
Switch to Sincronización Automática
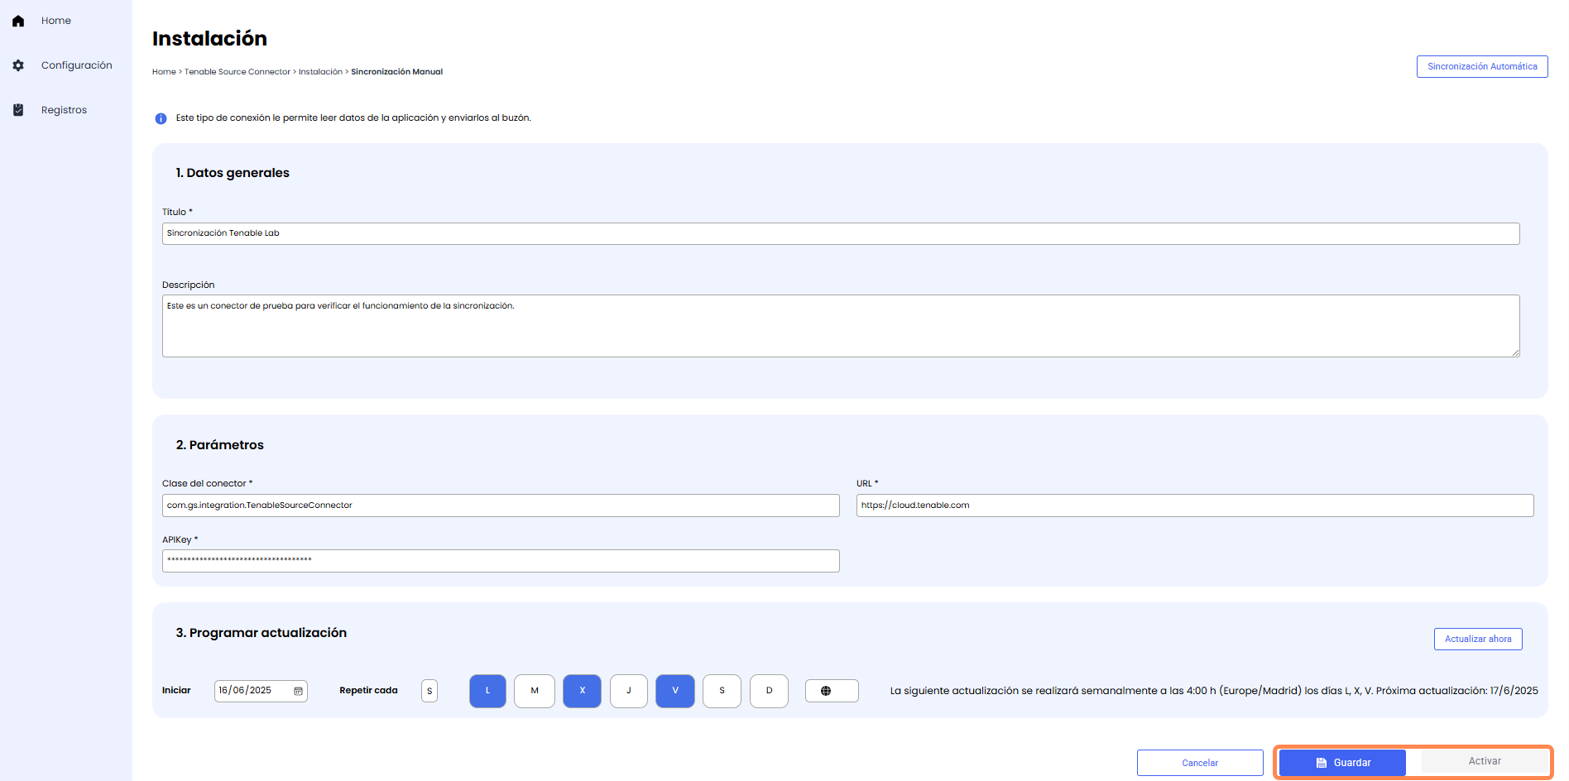point(1481,66)
